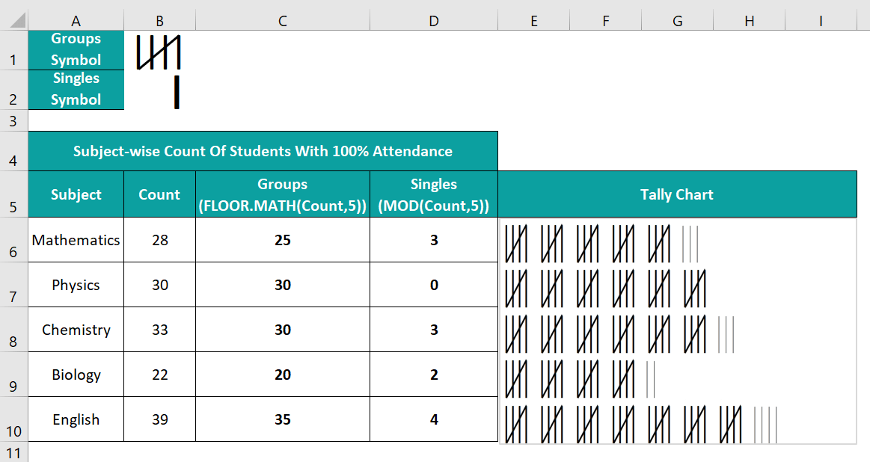Image resolution: width=870 pixels, height=462 pixels.
Task: Click the Mathematics subject cell
Action: tap(76, 240)
